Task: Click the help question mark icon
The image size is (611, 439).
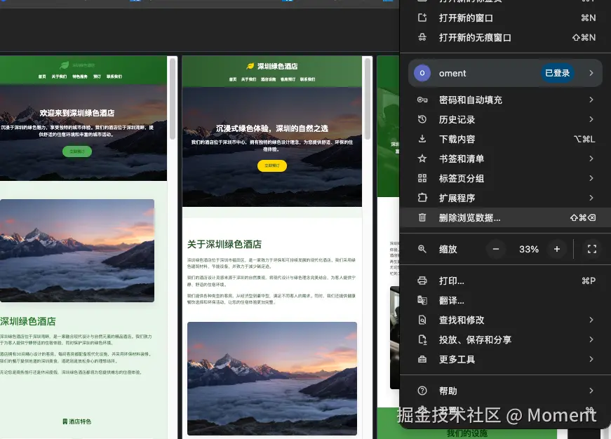Action: (422, 391)
